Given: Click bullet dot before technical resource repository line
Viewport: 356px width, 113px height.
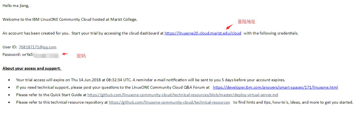Looking at the screenshot, I should pyautogui.click(x=9, y=103).
